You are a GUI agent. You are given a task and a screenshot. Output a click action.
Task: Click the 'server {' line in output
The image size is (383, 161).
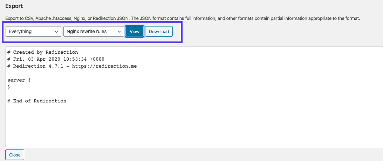[x=19, y=80]
